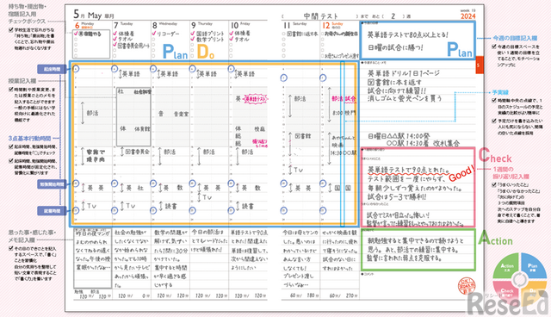
Task: Check Tuesday's wake-up time circle
Action: (115, 69)
